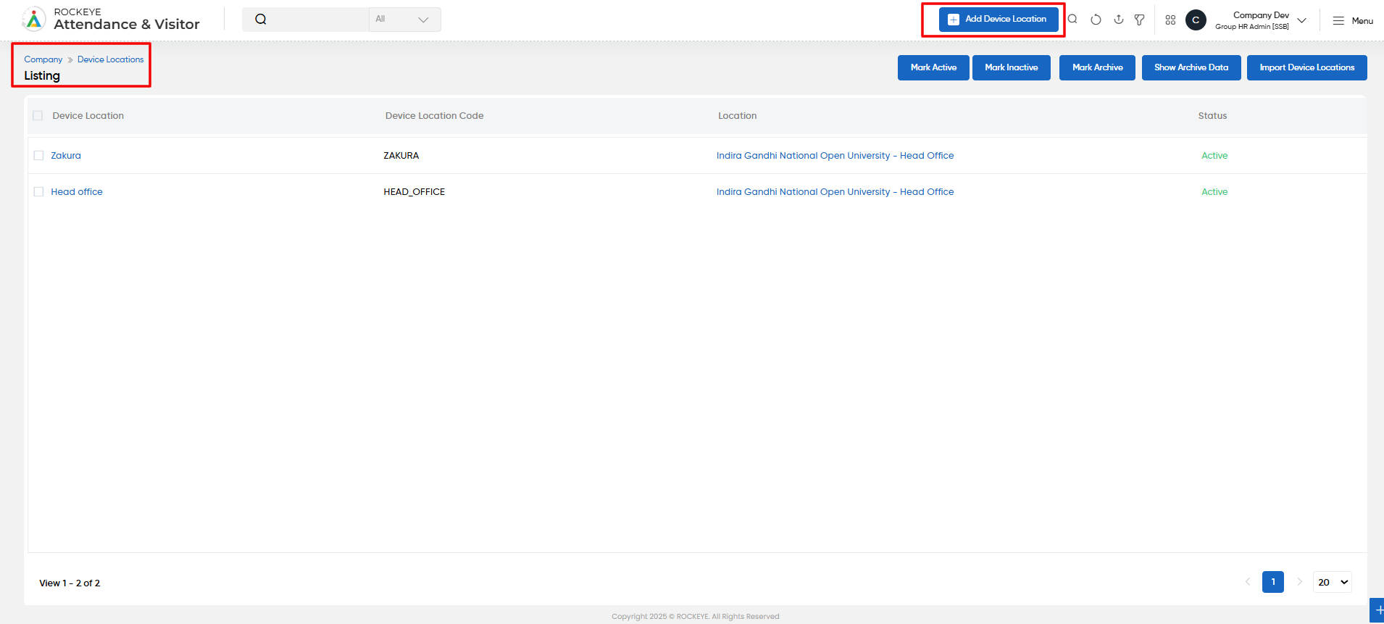1384x624 pixels.
Task: Click the ROCKEYE logo icon
Action: pyautogui.click(x=33, y=20)
